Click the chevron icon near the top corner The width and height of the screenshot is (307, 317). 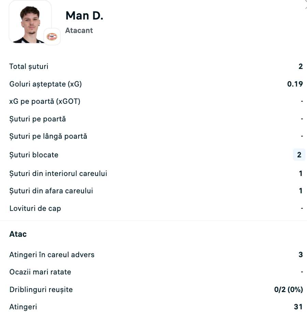pyautogui.click(x=305, y=5)
